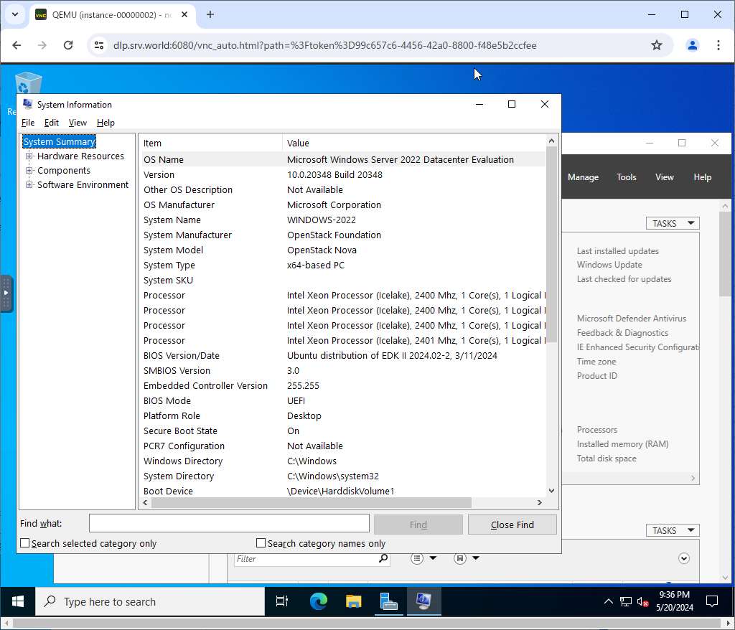Open the File menu

[x=28, y=123]
